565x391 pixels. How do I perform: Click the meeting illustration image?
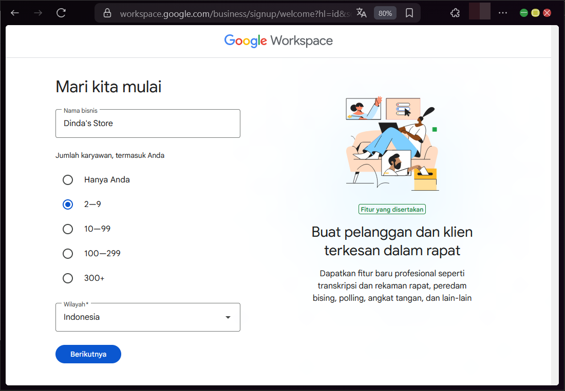pyautogui.click(x=392, y=143)
